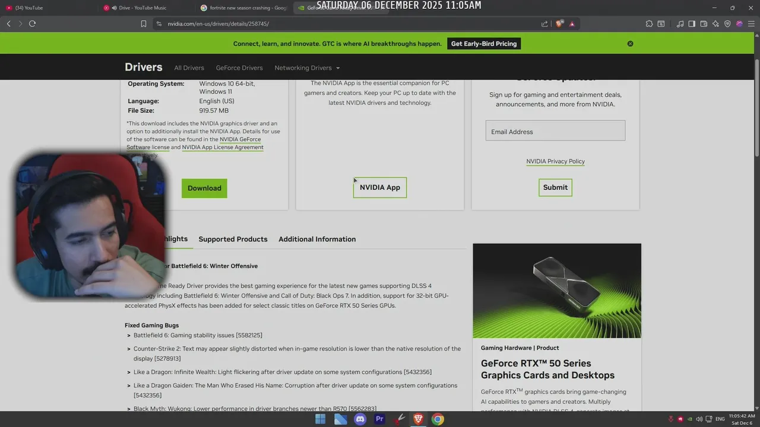Open the Brave VPN shield icon
Viewport: 760px width, 427px height.
tap(727, 24)
